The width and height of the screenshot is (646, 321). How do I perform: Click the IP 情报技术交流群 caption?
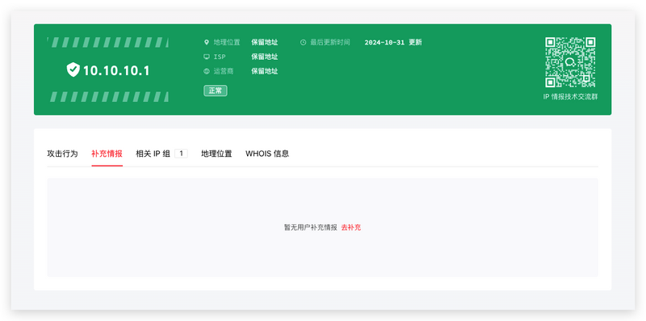[570, 97]
